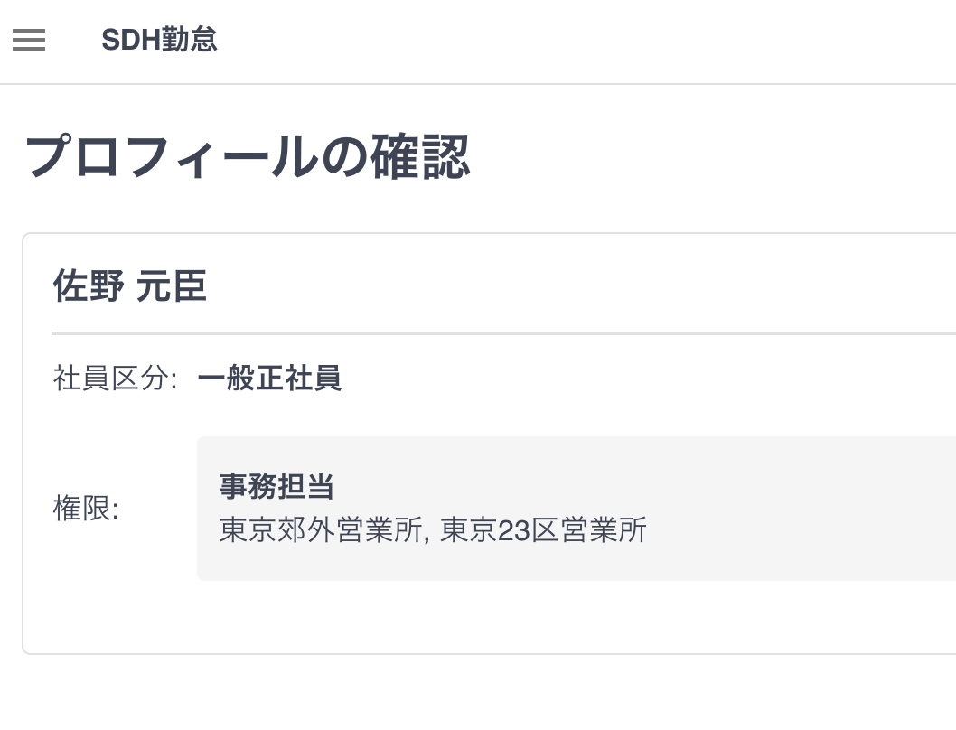Click blank header area right of SDH勤怠
The height and width of the screenshot is (730, 956).
pos(587,40)
